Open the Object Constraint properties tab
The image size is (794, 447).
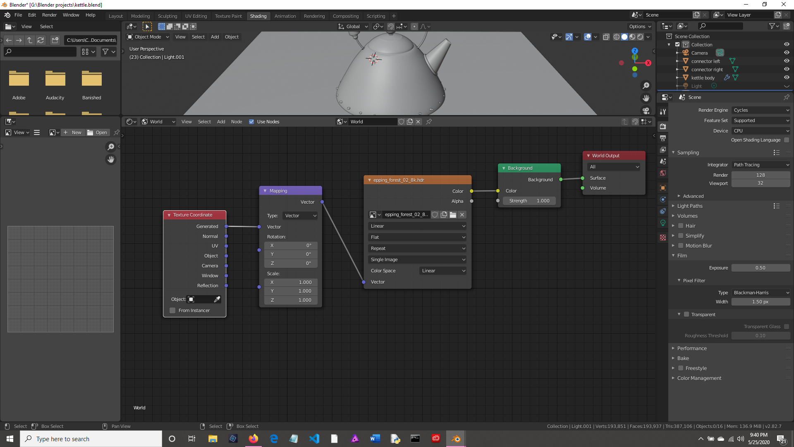[663, 211]
